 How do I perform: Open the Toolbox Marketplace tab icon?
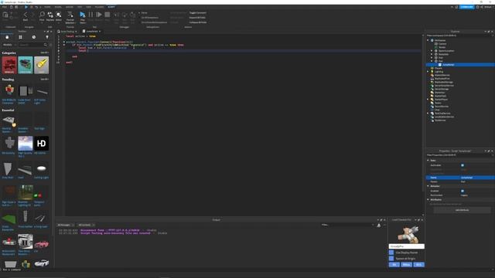coord(7,37)
